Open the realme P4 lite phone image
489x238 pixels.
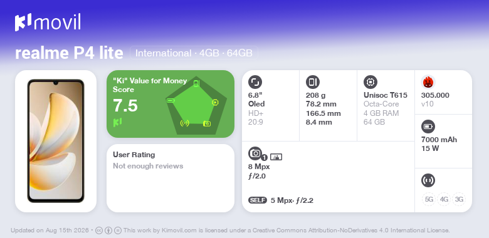(x=56, y=141)
